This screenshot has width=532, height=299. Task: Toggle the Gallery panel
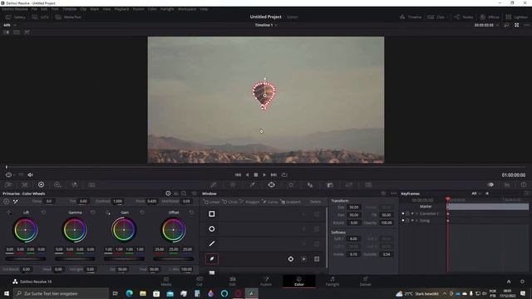pyautogui.click(x=16, y=17)
